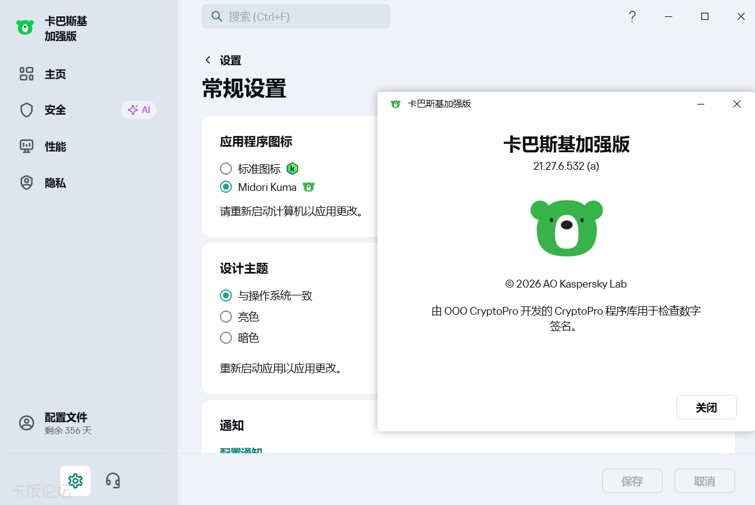
Task: Close the about dialog with its X
Action: pos(737,104)
